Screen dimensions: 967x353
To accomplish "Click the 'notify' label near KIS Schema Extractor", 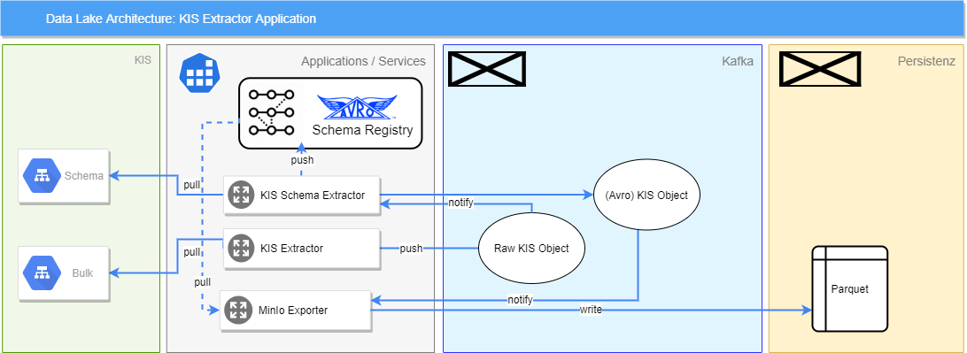I will (460, 203).
